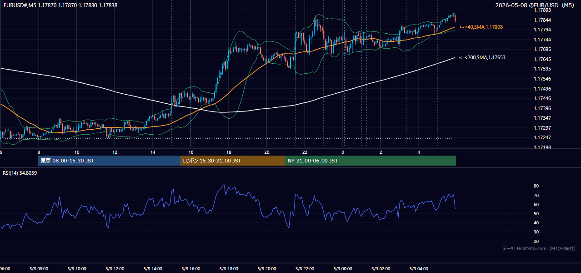
Task: Click hour 16 on the price chart time axis
Action: coord(191,152)
